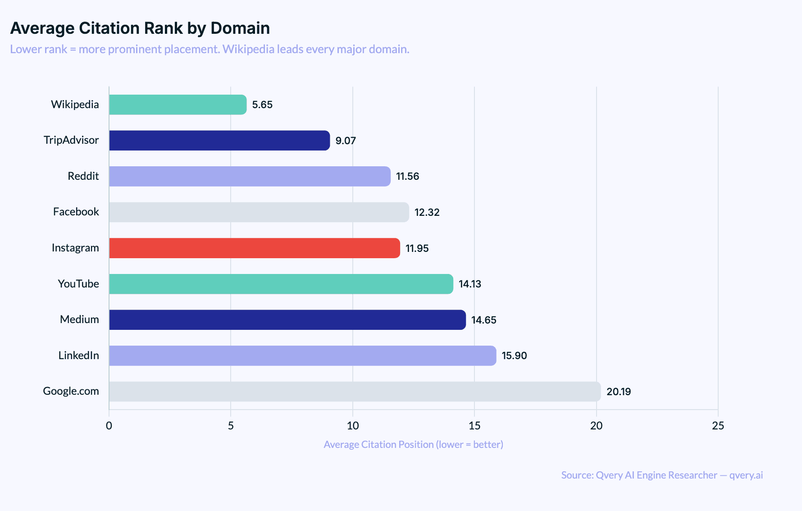Click the x-axis tick label 25

(x=718, y=426)
